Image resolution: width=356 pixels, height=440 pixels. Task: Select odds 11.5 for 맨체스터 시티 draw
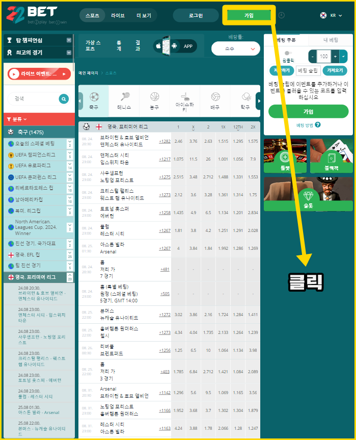click(193, 159)
